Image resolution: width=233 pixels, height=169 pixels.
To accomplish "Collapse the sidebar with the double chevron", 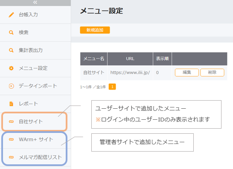I will point(35,3).
